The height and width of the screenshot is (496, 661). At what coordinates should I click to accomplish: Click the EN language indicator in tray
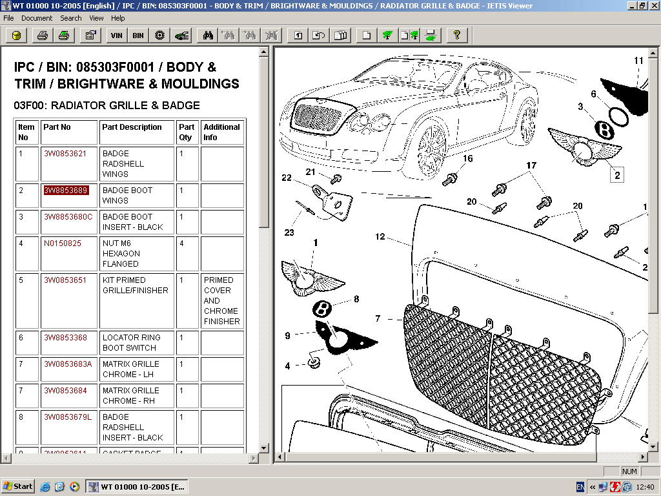[x=580, y=487]
